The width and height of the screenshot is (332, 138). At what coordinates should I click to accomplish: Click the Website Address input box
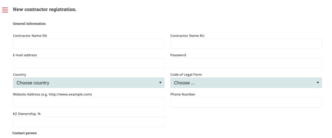(89, 102)
